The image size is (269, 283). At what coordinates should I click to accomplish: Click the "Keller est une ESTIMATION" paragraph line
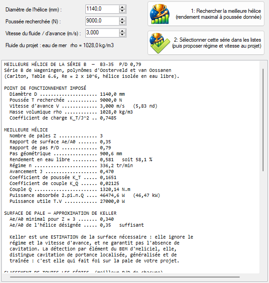pyautogui.click(x=101, y=237)
